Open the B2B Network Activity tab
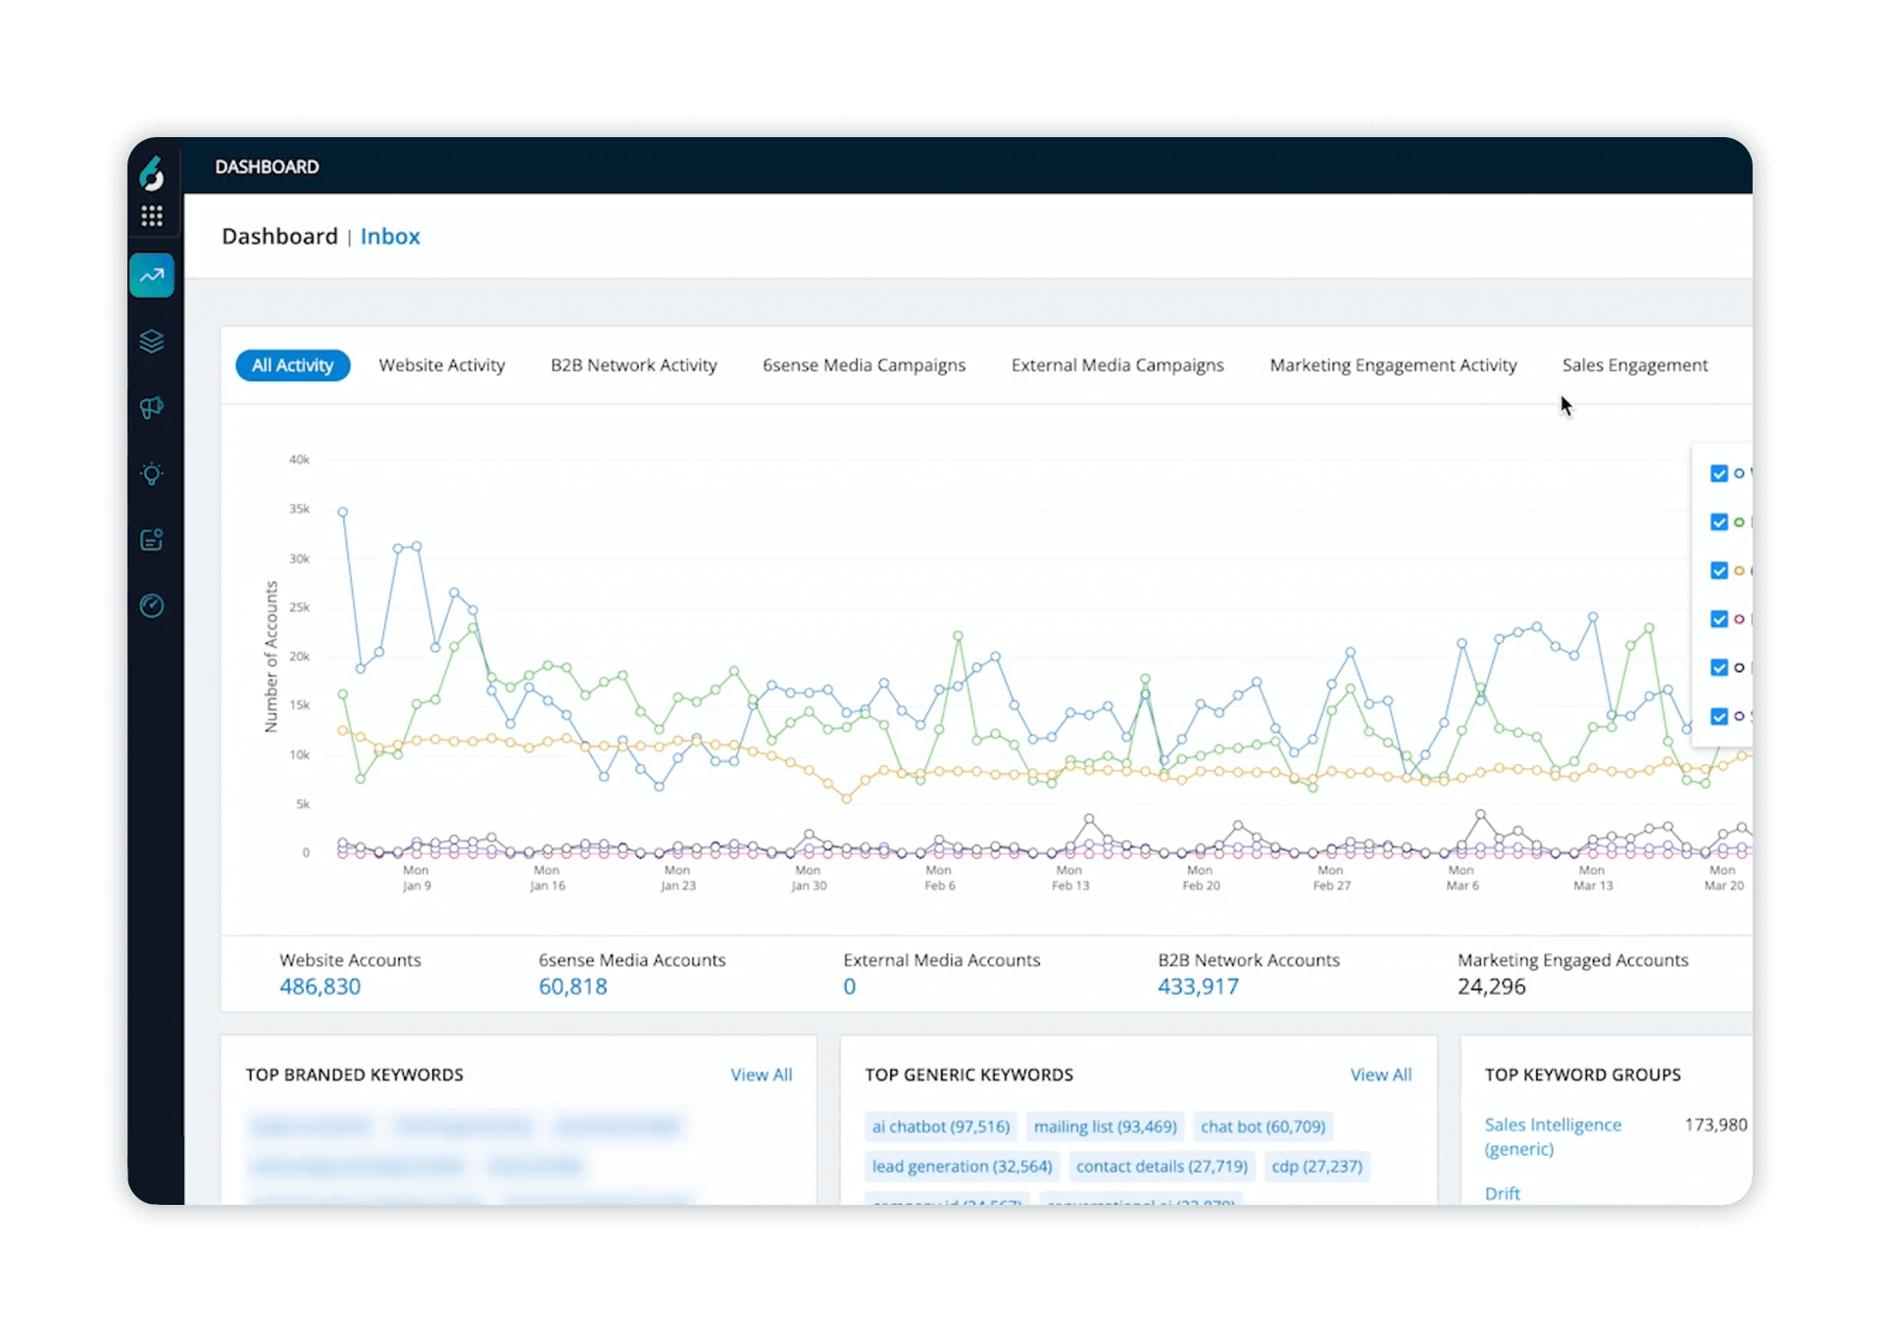 click(x=633, y=364)
